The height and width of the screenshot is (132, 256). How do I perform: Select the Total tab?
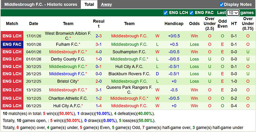[x=89, y=4]
